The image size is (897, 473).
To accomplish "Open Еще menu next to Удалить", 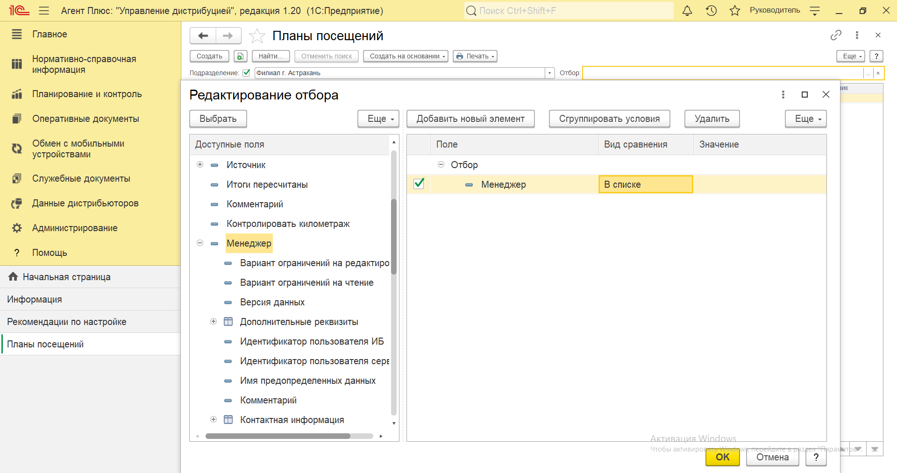I will coord(806,119).
